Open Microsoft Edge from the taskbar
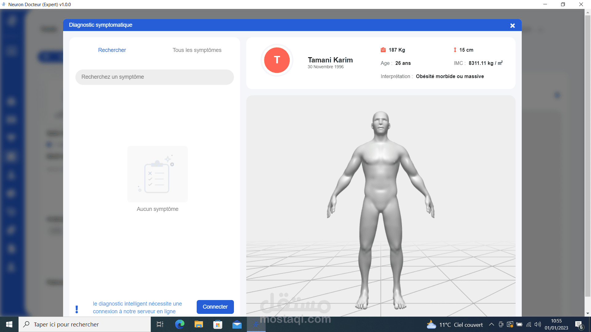The width and height of the screenshot is (591, 332). [179, 324]
